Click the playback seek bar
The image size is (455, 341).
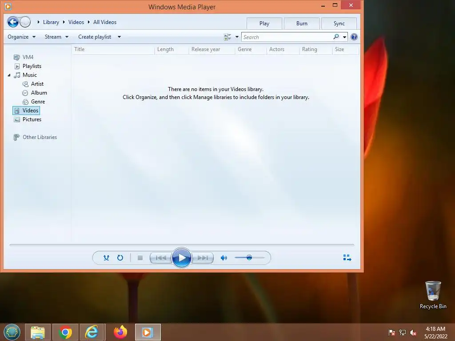click(x=182, y=245)
